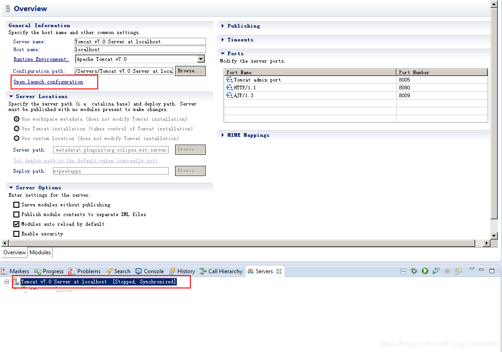Screen dimensions: 502x352
Task: Select the Overview editor tab
Action: tap(14, 252)
